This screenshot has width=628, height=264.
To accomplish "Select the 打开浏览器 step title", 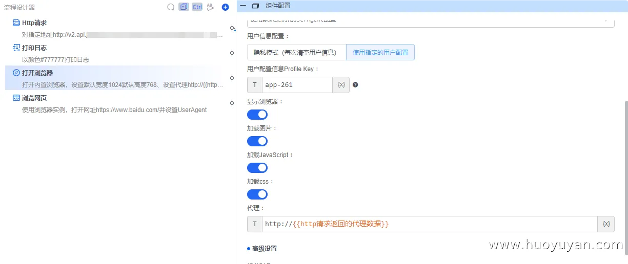I will click(x=37, y=73).
